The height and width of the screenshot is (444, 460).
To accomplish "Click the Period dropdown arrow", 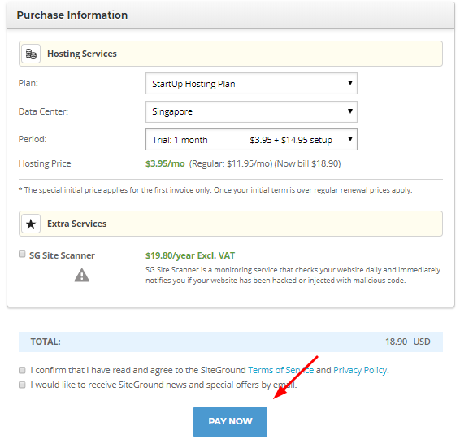I will click(x=350, y=138).
